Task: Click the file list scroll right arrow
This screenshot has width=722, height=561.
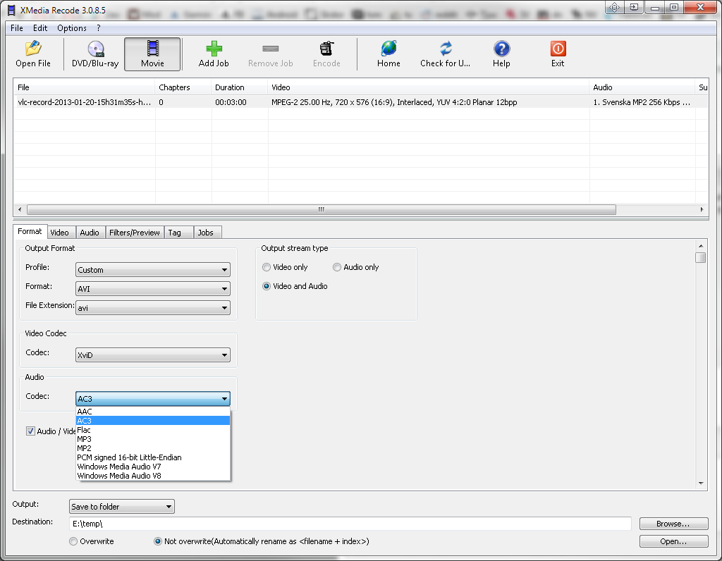Action: [x=702, y=209]
